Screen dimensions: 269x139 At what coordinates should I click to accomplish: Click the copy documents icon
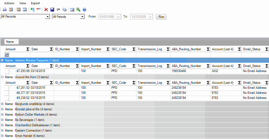(x=64, y=10)
